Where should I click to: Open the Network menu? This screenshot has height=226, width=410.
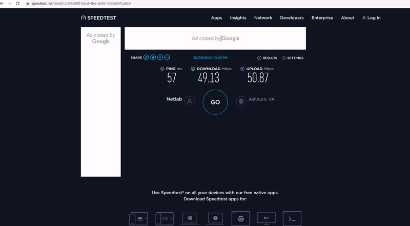coord(263,18)
